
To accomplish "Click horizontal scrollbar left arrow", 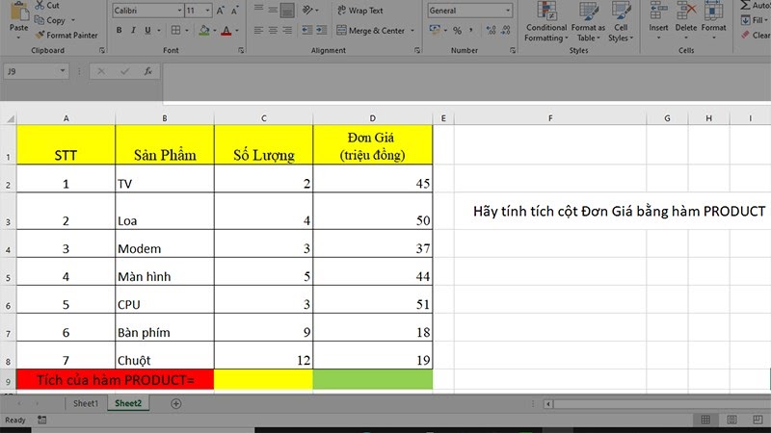I will [x=548, y=404].
